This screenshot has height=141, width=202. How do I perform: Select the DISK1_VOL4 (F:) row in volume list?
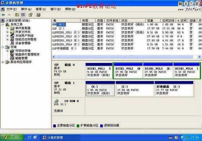pyautogui.click(x=127, y=44)
